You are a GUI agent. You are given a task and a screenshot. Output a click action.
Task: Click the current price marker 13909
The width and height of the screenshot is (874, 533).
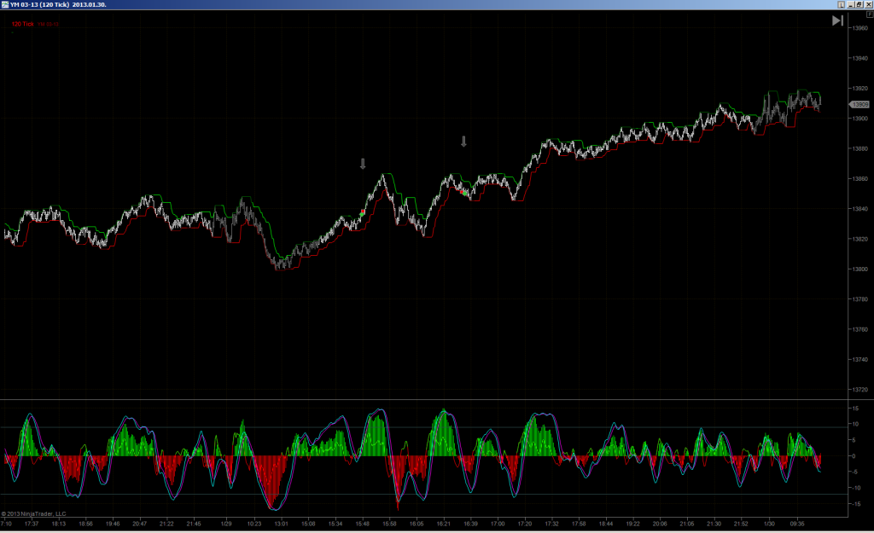tap(859, 105)
